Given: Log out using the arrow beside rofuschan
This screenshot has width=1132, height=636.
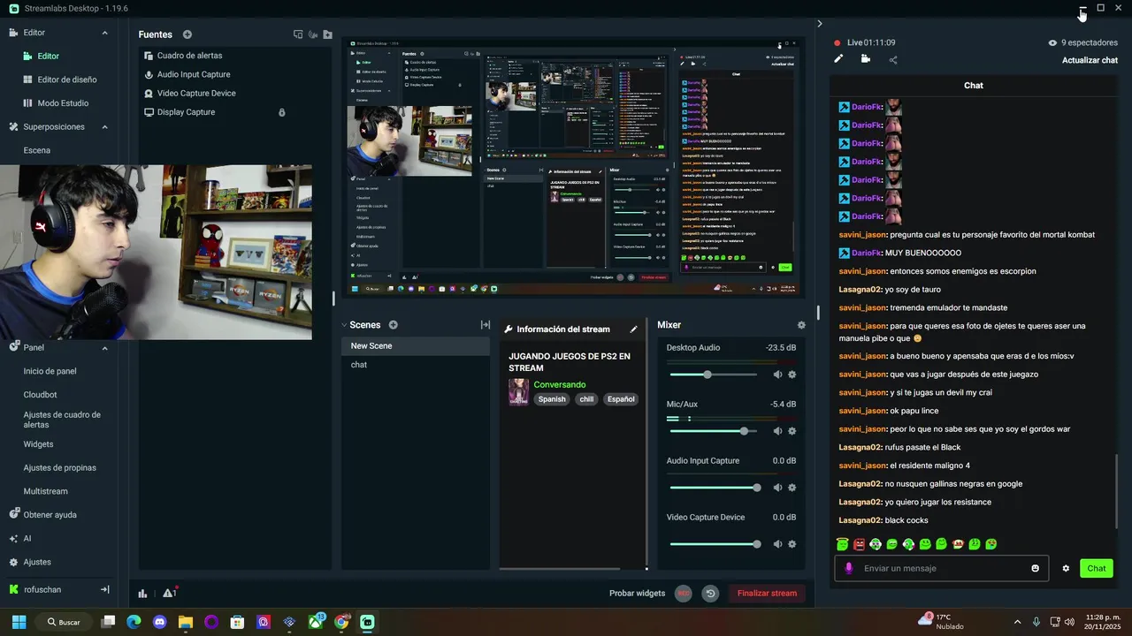Looking at the screenshot, I should (x=104, y=589).
